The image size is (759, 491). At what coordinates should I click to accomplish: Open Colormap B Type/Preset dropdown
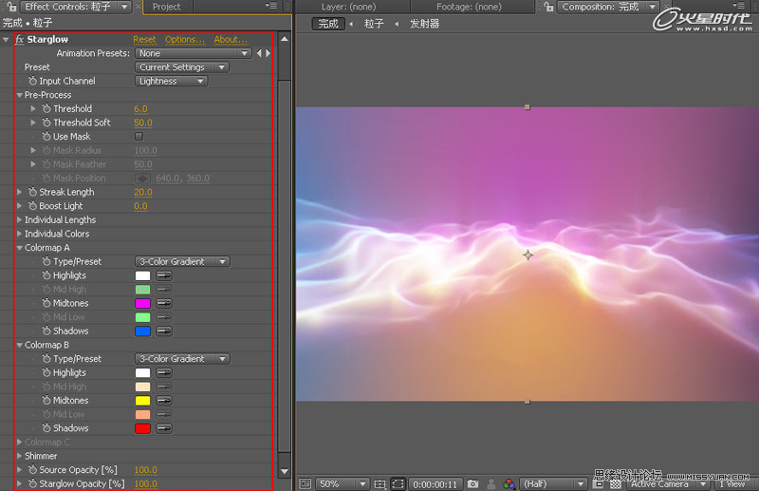click(182, 359)
